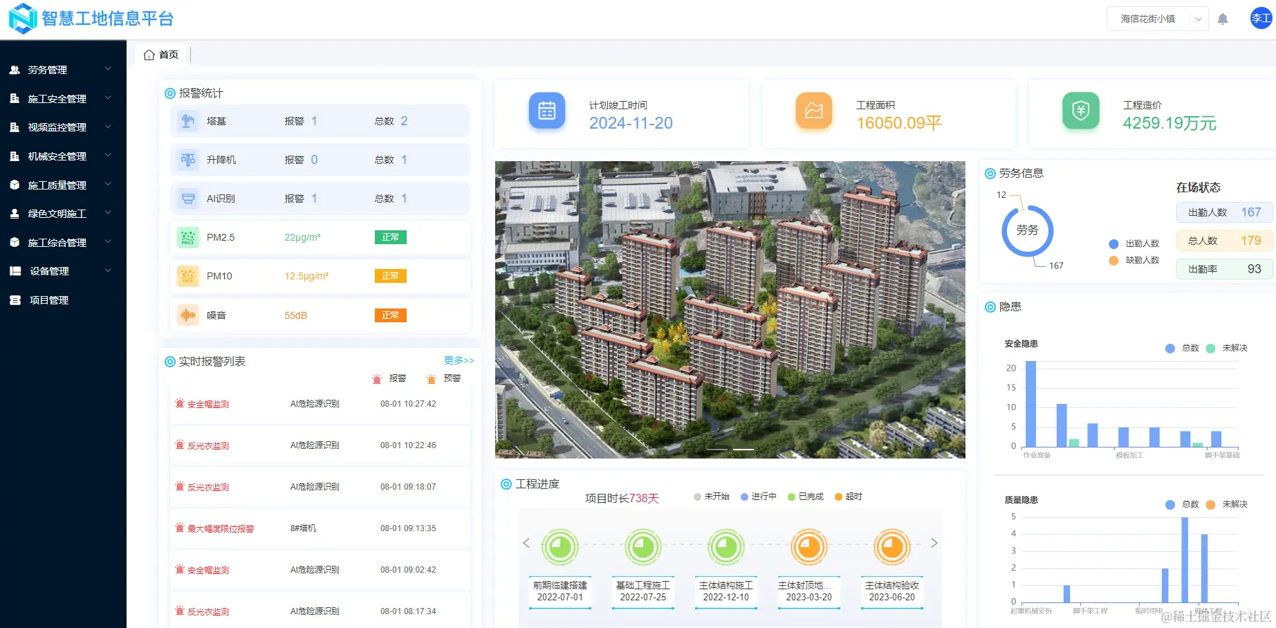Image resolution: width=1276 pixels, height=628 pixels.
Task: Click the 劳务 attendance donut chart
Action: point(1028,230)
